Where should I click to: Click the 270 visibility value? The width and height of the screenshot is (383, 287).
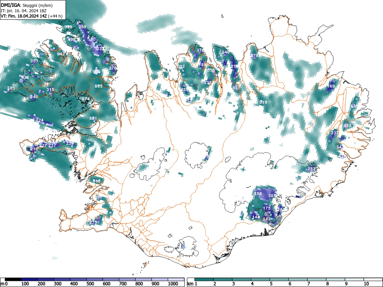click(x=113, y=68)
